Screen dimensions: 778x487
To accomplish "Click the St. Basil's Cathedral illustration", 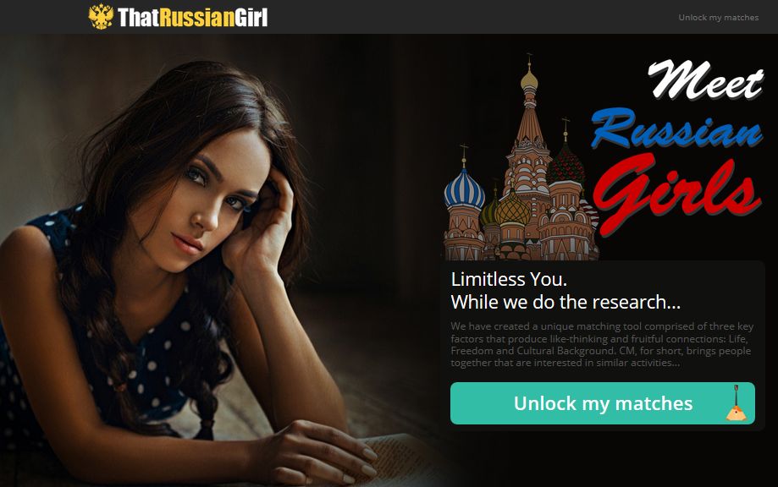I will (521, 157).
